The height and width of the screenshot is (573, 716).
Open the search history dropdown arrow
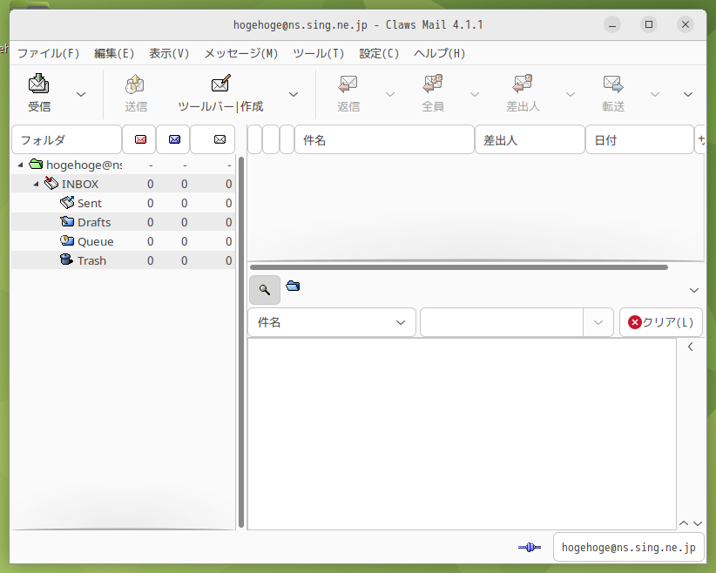tap(598, 322)
